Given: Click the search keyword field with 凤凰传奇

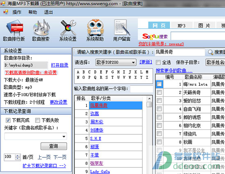Looking at the screenshot, I should coord(180,52).
